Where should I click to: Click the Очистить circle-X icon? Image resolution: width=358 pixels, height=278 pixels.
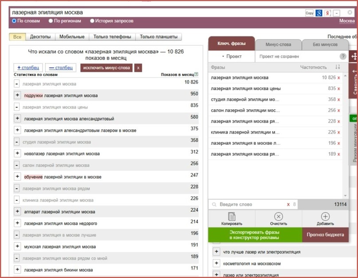(279, 216)
